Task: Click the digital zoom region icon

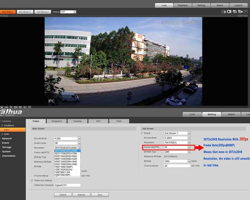Action: (x=224, y=11)
